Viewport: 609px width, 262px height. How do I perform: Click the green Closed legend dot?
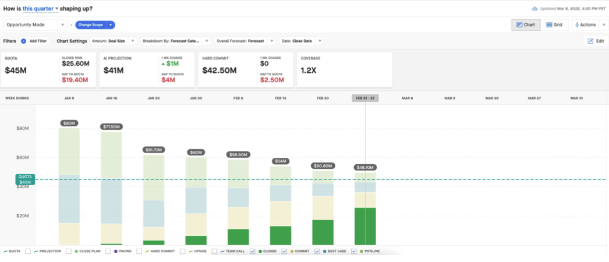(260, 251)
